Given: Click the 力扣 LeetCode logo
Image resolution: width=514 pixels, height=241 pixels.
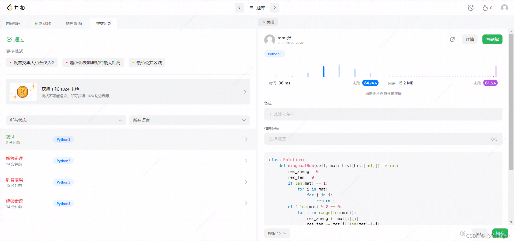Looking at the screenshot, I should [16, 7].
